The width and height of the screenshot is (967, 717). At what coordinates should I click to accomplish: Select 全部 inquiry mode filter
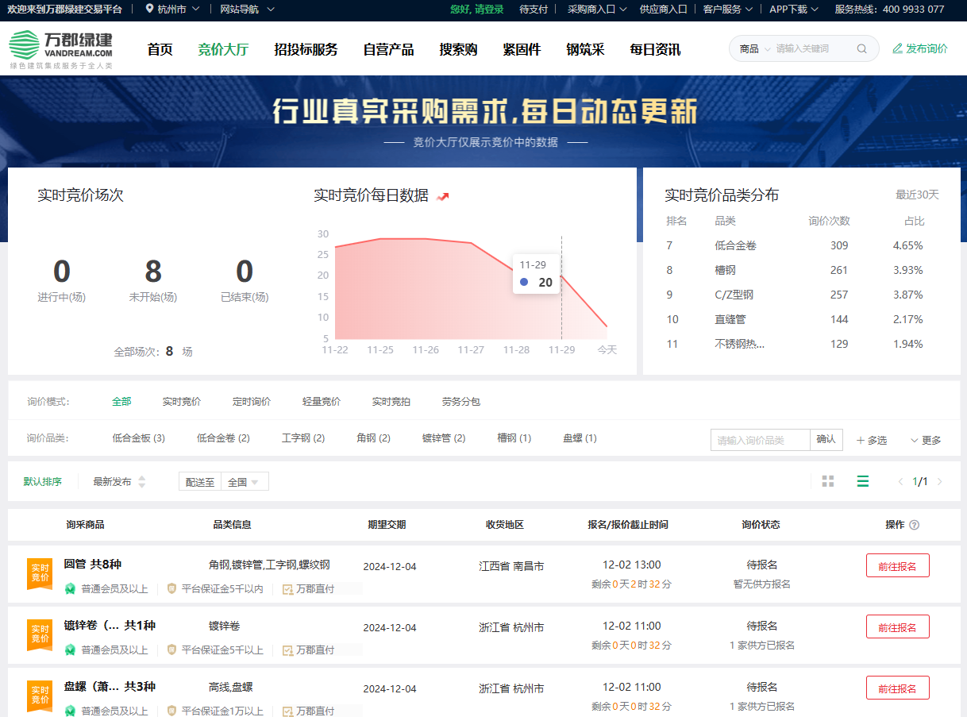(x=121, y=402)
